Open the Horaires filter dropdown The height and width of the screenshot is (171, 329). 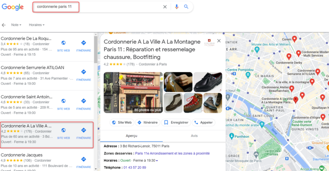coord(37,25)
